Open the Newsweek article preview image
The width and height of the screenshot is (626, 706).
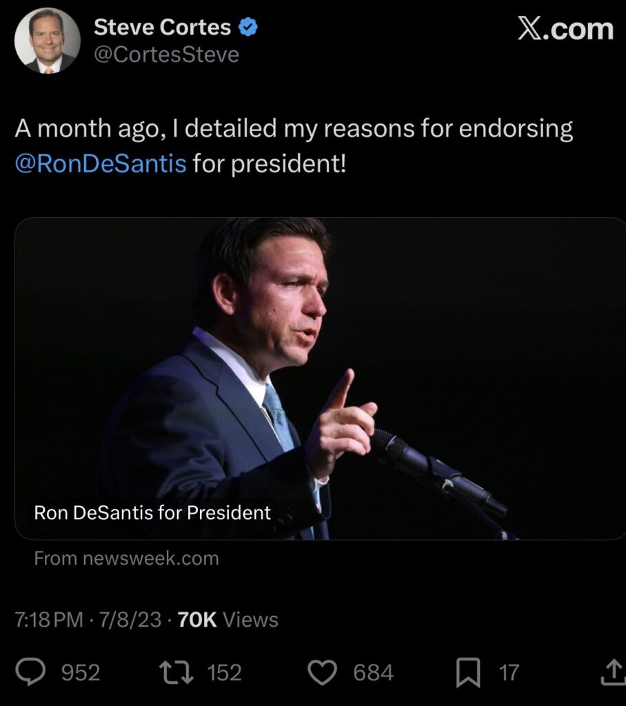[320, 359]
